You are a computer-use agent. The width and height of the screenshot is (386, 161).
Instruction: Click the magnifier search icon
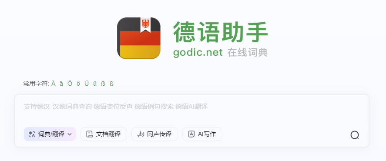point(355,135)
